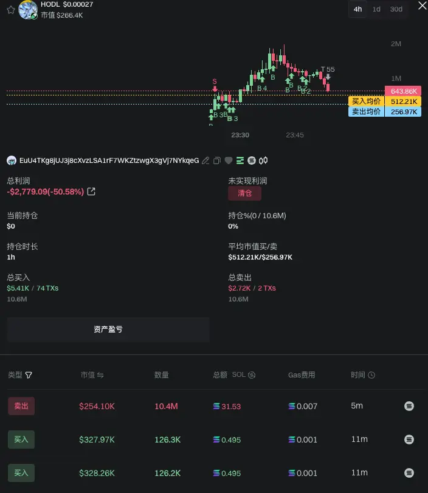
Task: Select the wallet address text EuU4TKg8j...
Action: point(109,160)
